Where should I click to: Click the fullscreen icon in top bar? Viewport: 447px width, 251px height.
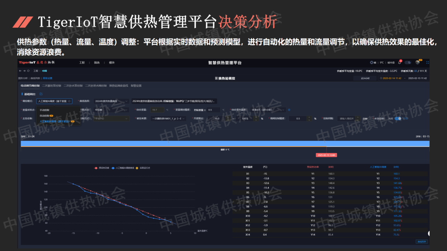click(x=428, y=62)
